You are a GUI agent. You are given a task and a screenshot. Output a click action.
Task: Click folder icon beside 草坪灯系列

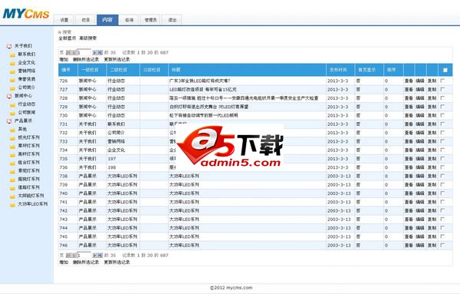pos(12,146)
